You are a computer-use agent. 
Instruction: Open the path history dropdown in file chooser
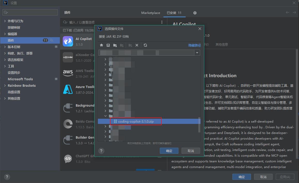[197, 53]
